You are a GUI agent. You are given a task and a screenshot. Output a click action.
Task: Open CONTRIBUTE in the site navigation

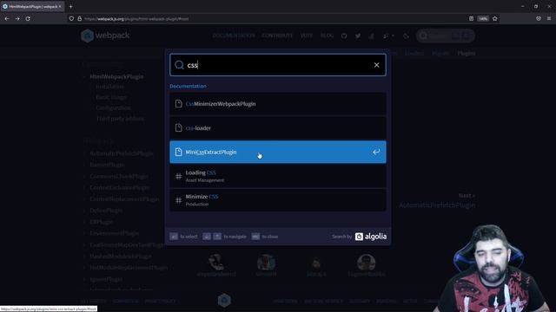pos(277,36)
